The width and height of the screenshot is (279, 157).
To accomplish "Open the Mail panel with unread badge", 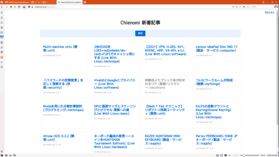I will pyautogui.click(x=2, y=37).
